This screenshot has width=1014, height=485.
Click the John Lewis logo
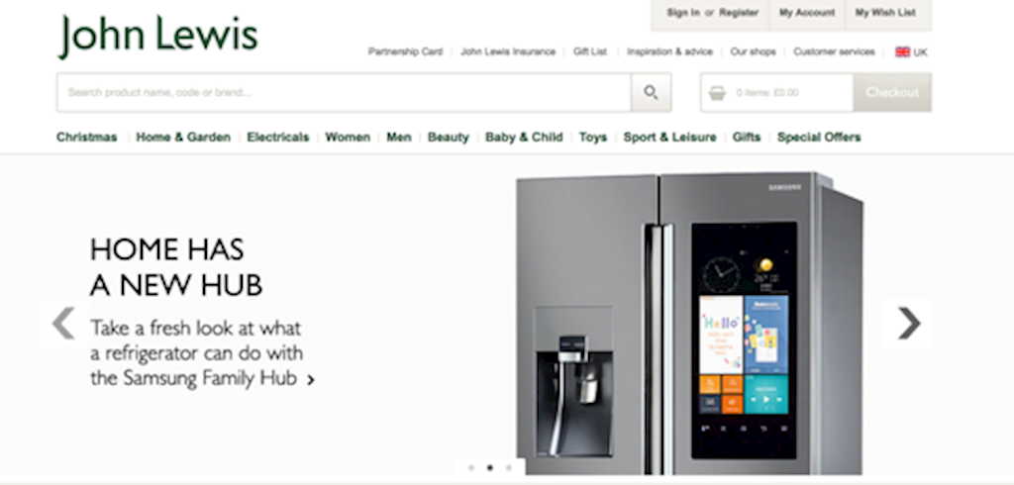pyautogui.click(x=158, y=36)
